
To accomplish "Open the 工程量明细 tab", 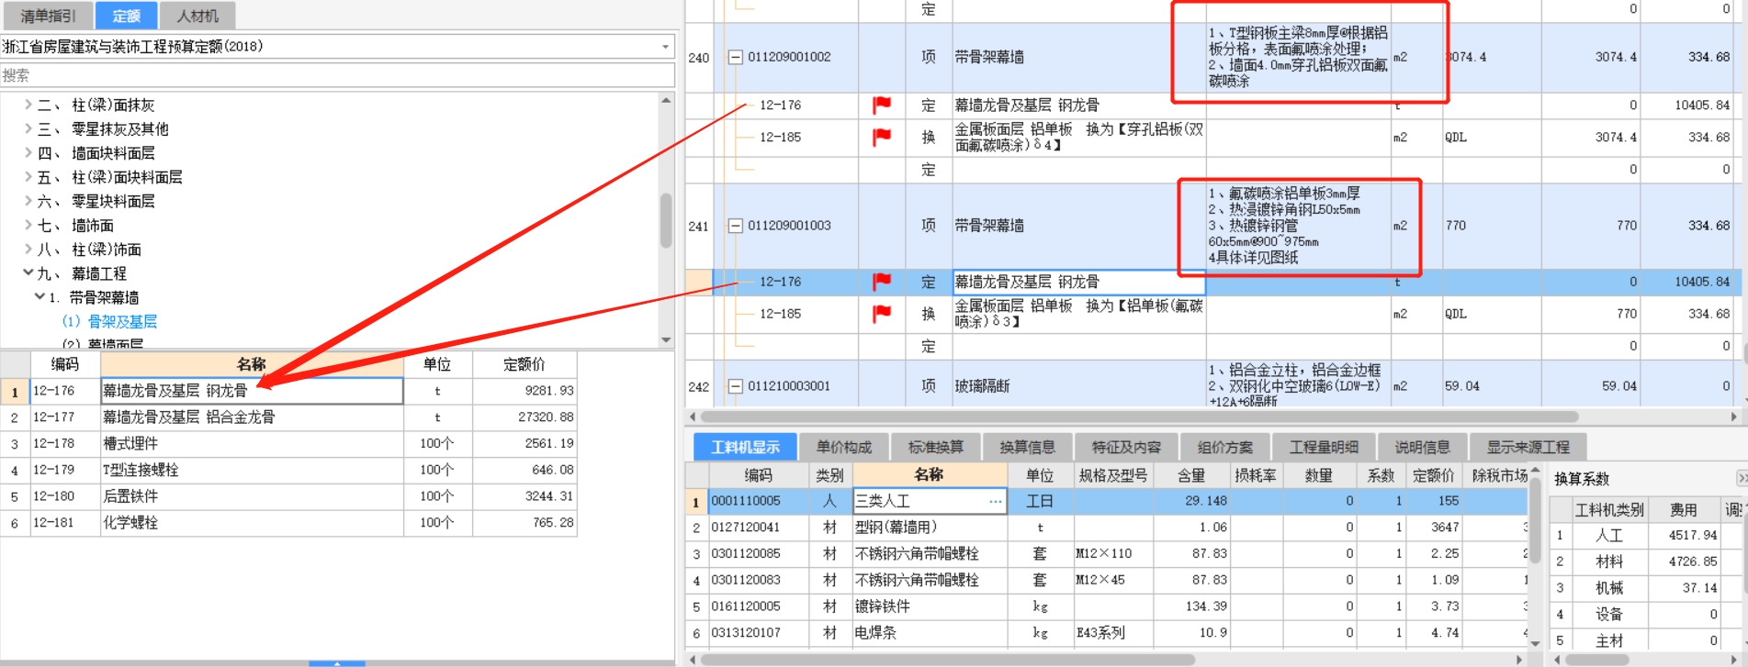I will (x=1324, y=447).
